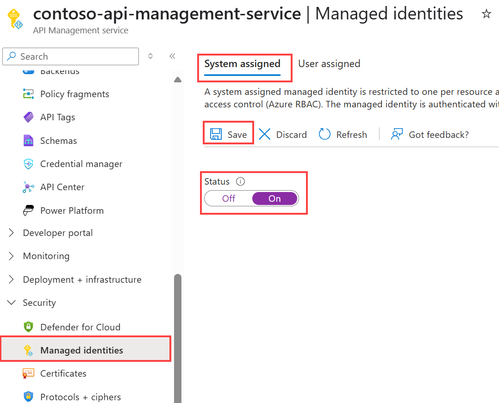The height and width of the screenshot is (403, 499).
Task: Click the Schemas icon
Action: [x=28, y=141]
